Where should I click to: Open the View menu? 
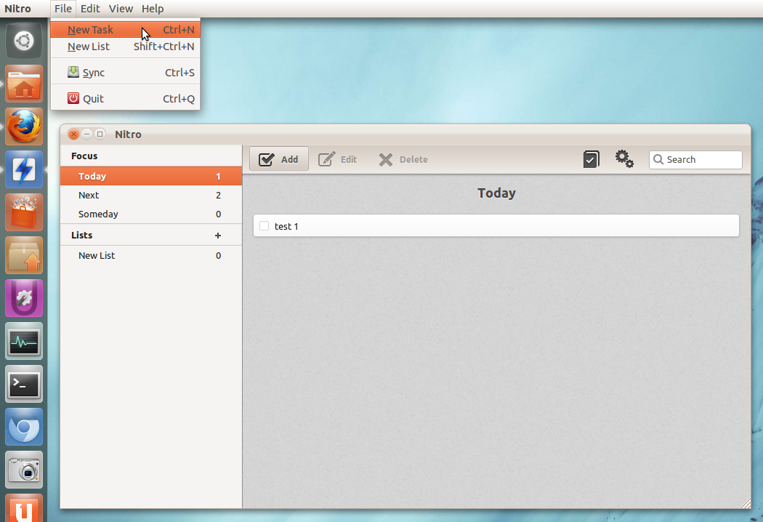coord(121,9)
